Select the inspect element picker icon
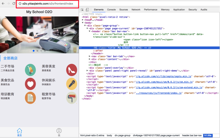 pos(82,10)
